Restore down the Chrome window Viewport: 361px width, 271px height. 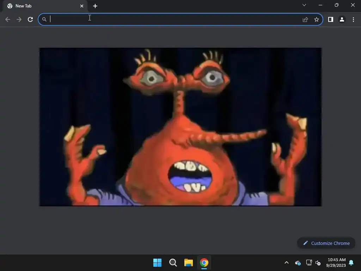(337, 5)
